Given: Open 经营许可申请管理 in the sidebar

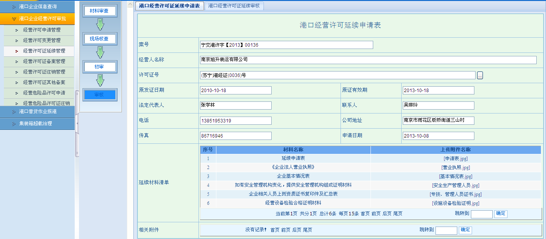Looking at the screenshot, I should point(42,30).
